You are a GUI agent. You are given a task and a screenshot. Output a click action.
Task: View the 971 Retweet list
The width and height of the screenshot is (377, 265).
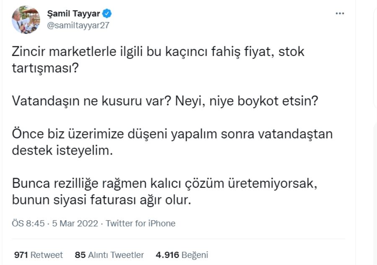pos(39,255)
